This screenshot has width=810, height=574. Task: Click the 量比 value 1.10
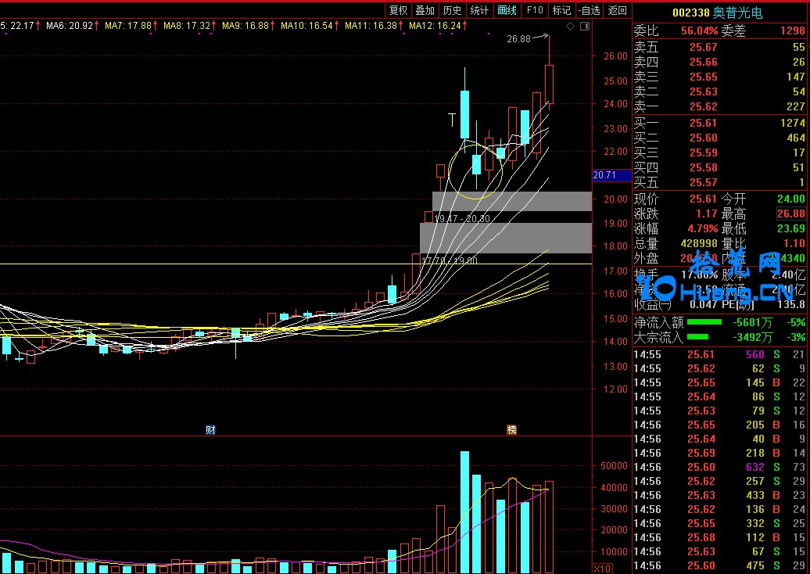pyautogui.click(x=794, y=243)
